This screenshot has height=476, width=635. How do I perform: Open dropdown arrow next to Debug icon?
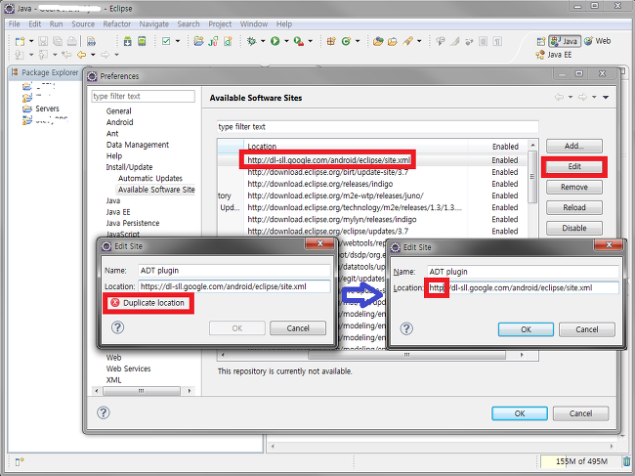pos(263,41)
